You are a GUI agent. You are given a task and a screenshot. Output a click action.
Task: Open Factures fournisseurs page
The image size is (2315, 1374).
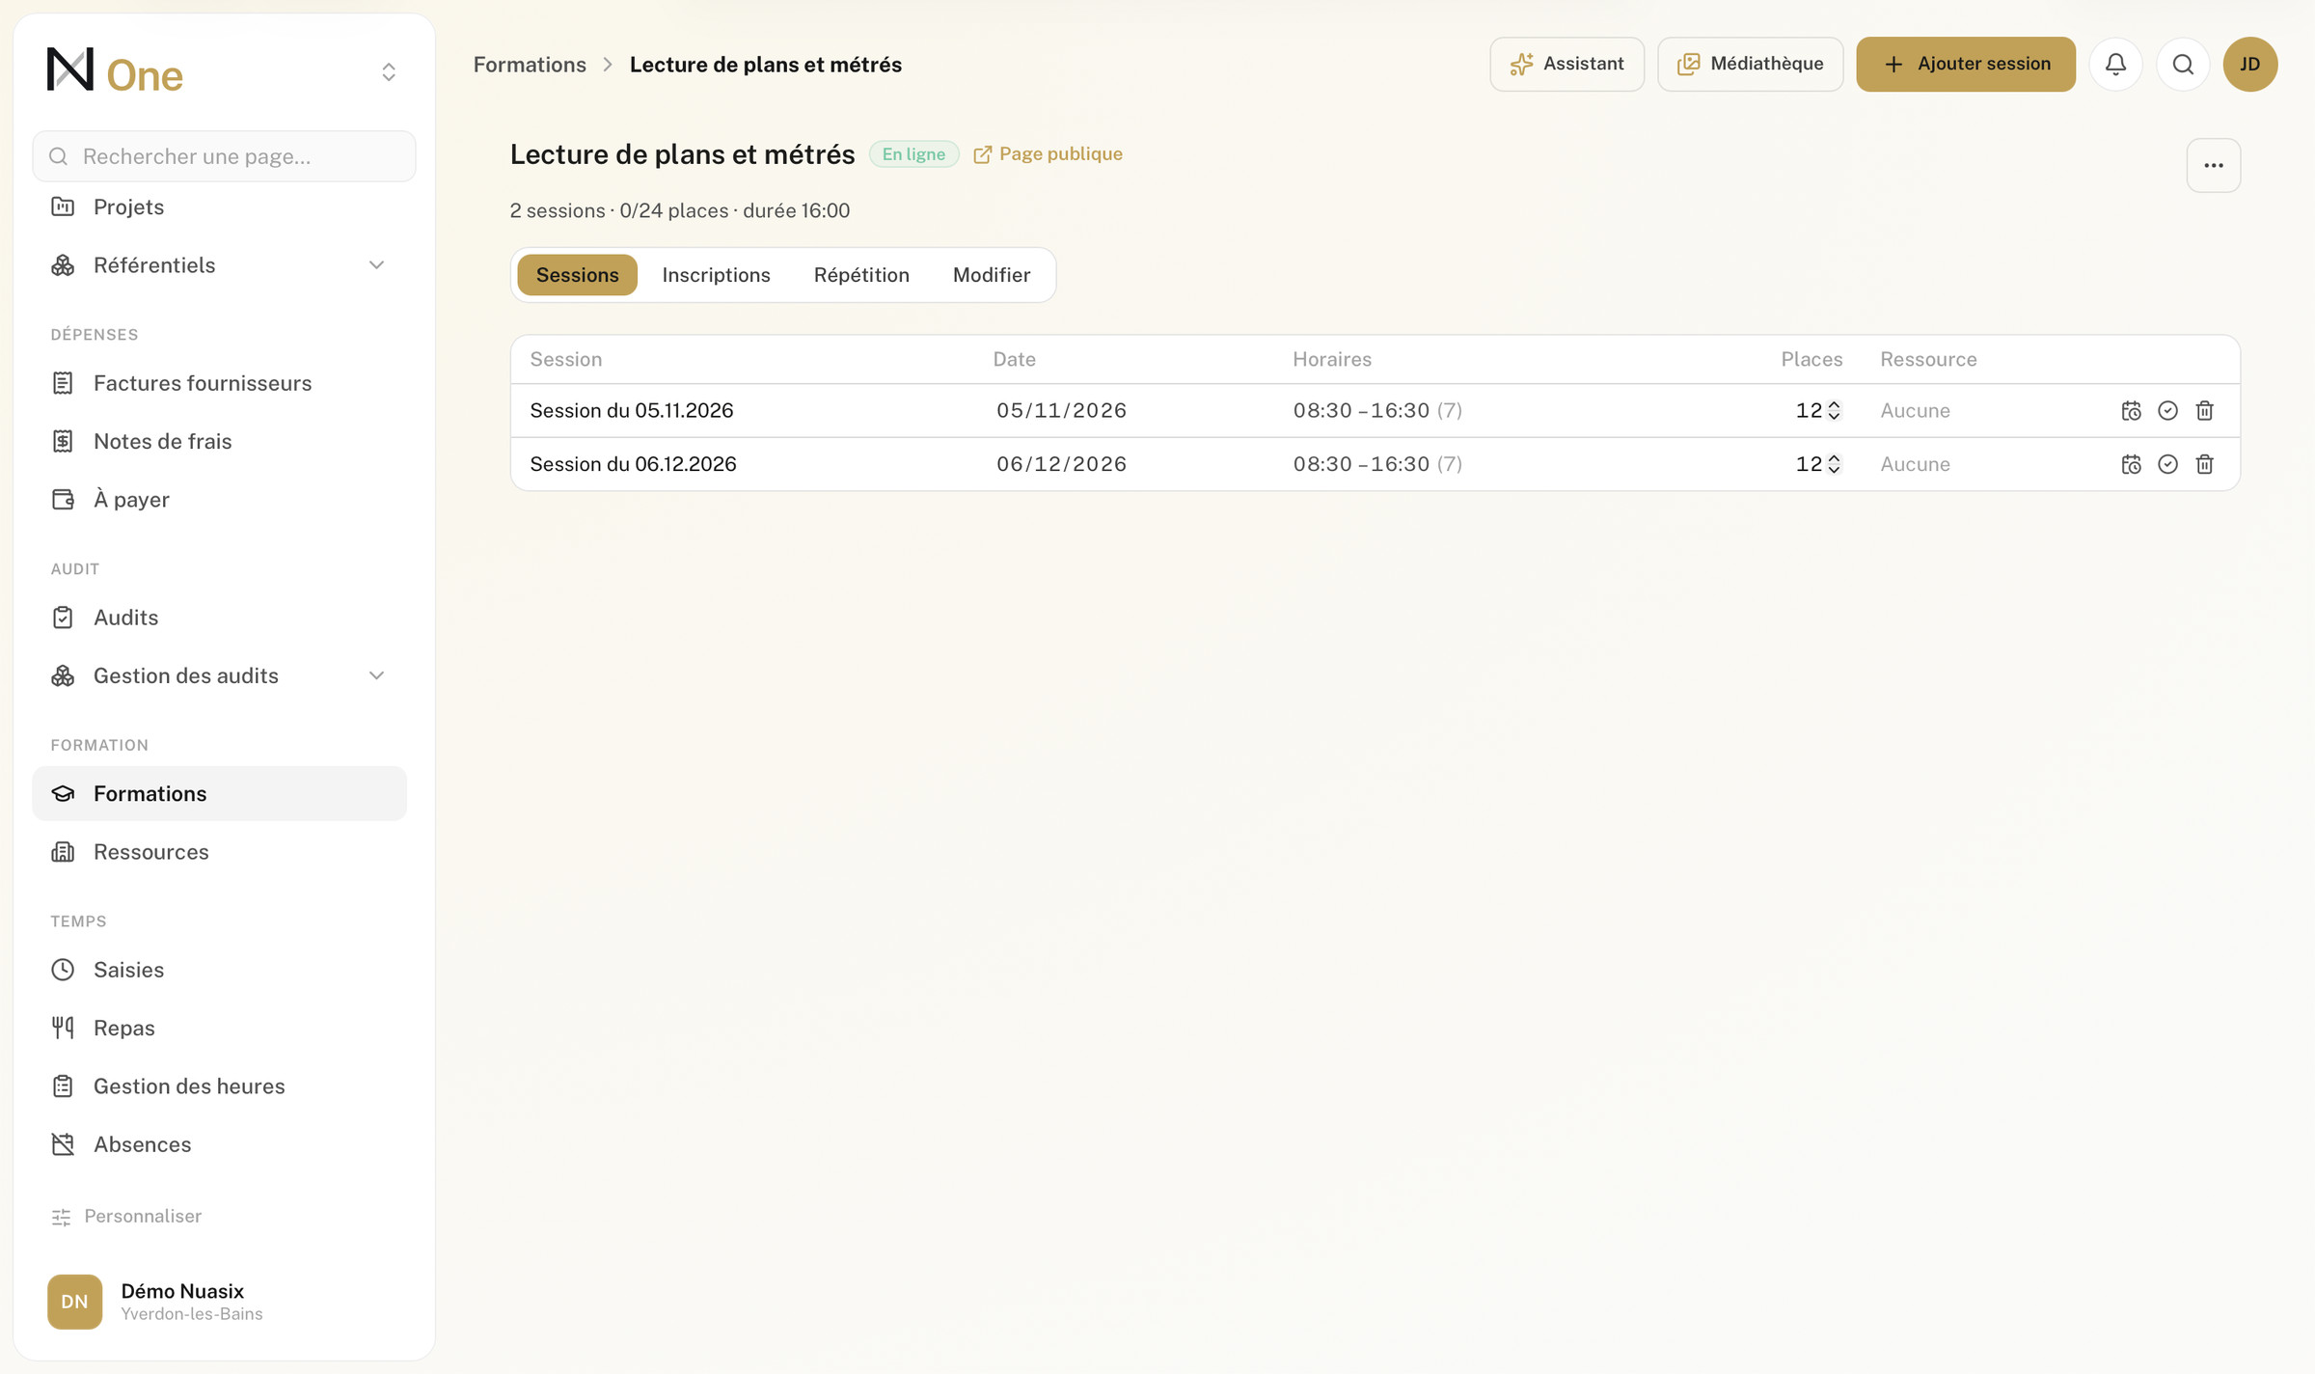point(220,383)
